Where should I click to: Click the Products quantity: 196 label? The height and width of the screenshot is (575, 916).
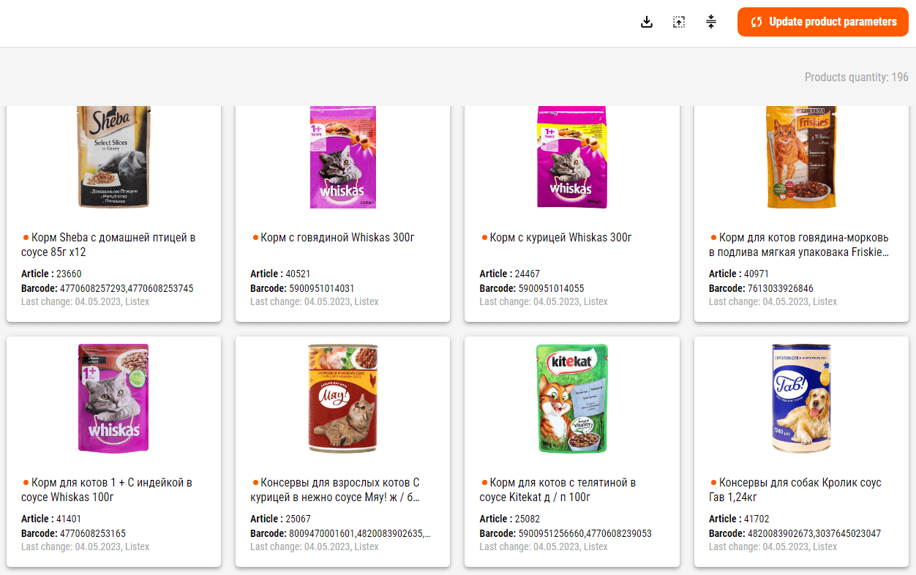point(856,77)
